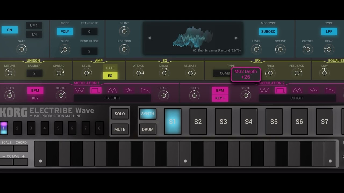Select synth part S1
The image size is (344, 193).
[x=173, y=121]
